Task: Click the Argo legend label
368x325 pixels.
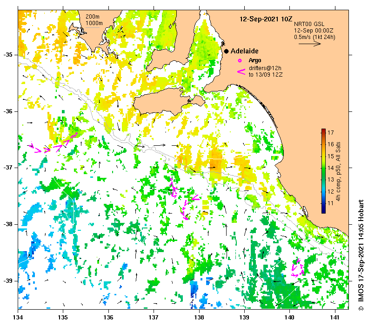Action: (x=255, y=60)
